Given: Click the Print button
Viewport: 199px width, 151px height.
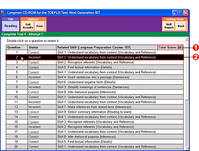Looking at the screenshot, I should click(x=40, y=26).
